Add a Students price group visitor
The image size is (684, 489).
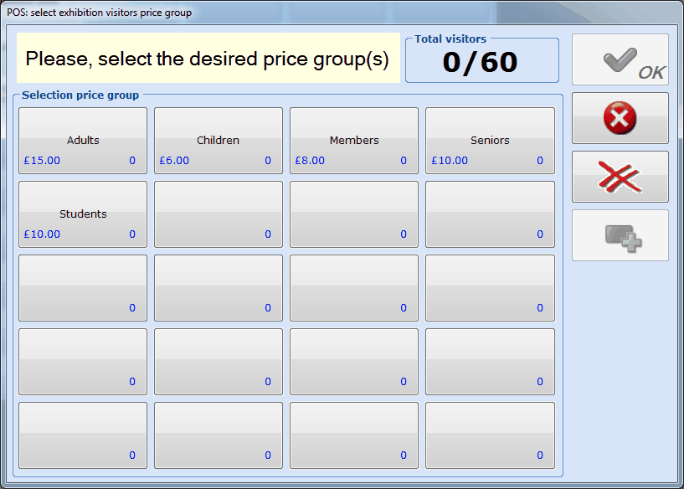click(x=83, y=214)
